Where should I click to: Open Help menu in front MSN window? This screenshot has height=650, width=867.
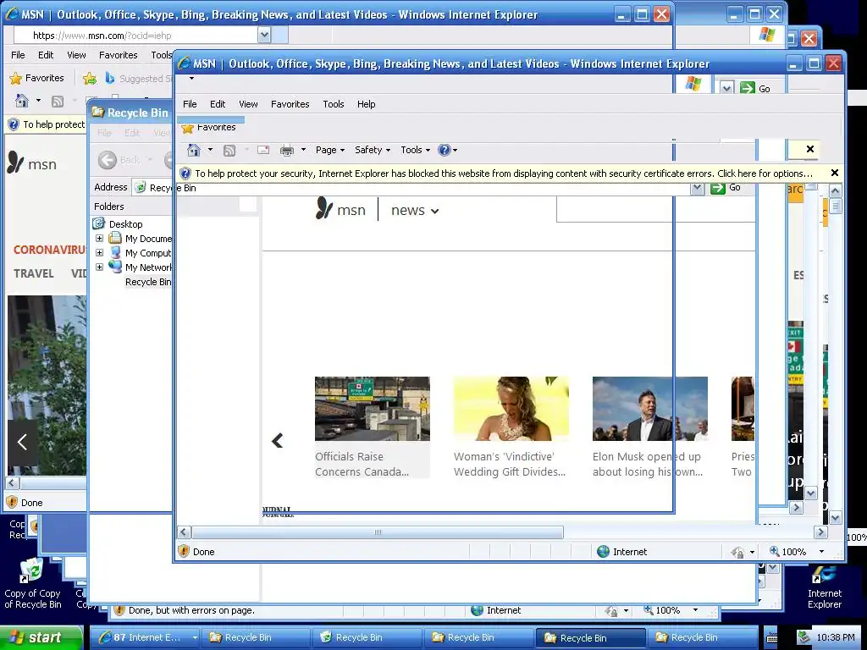tap(366, 104)
